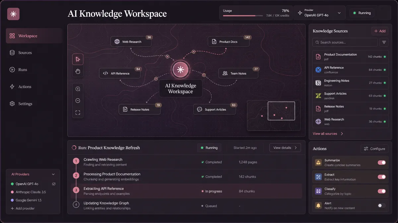This screenshot has width=398, height=223.
Task: Select the hand pan tool
Action: (78, 71)
